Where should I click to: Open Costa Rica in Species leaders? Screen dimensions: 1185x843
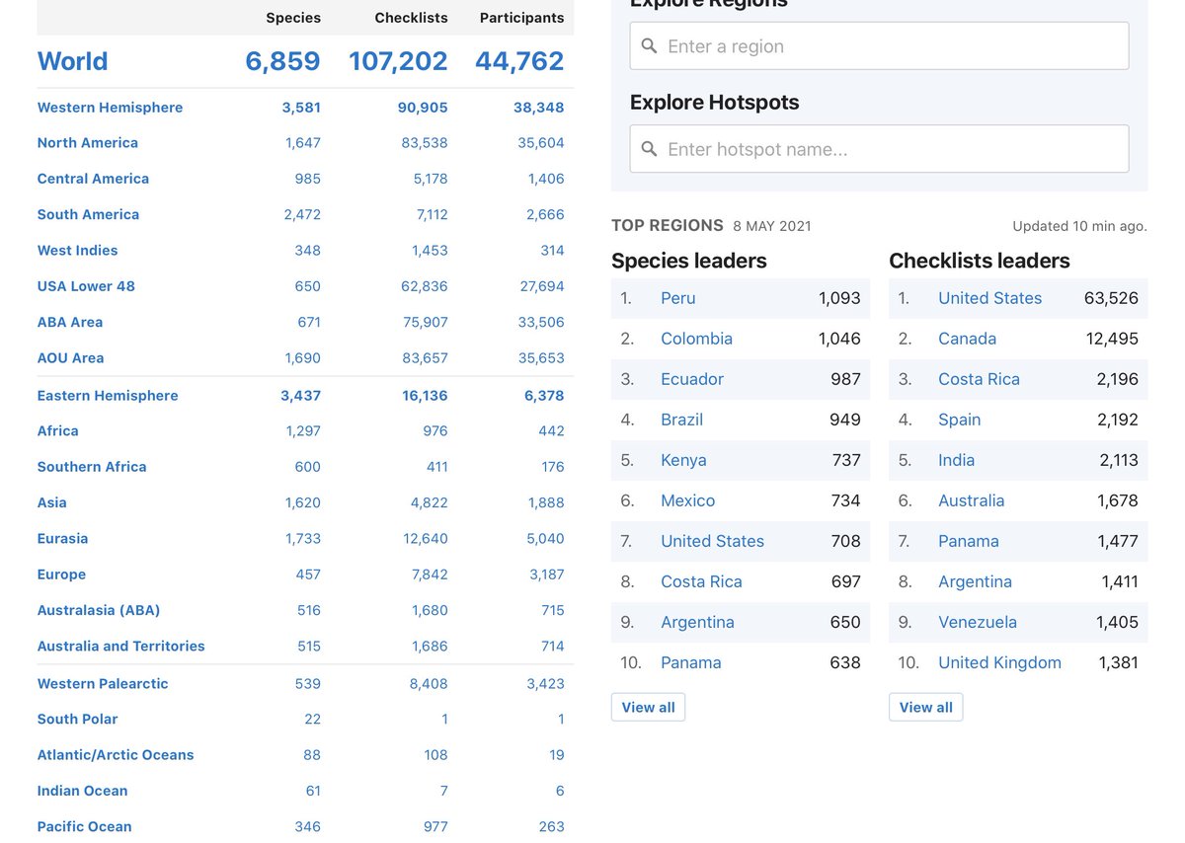pos(701,581)
